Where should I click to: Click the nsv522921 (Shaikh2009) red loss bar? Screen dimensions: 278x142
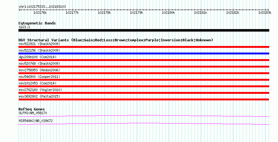(144, 47)
